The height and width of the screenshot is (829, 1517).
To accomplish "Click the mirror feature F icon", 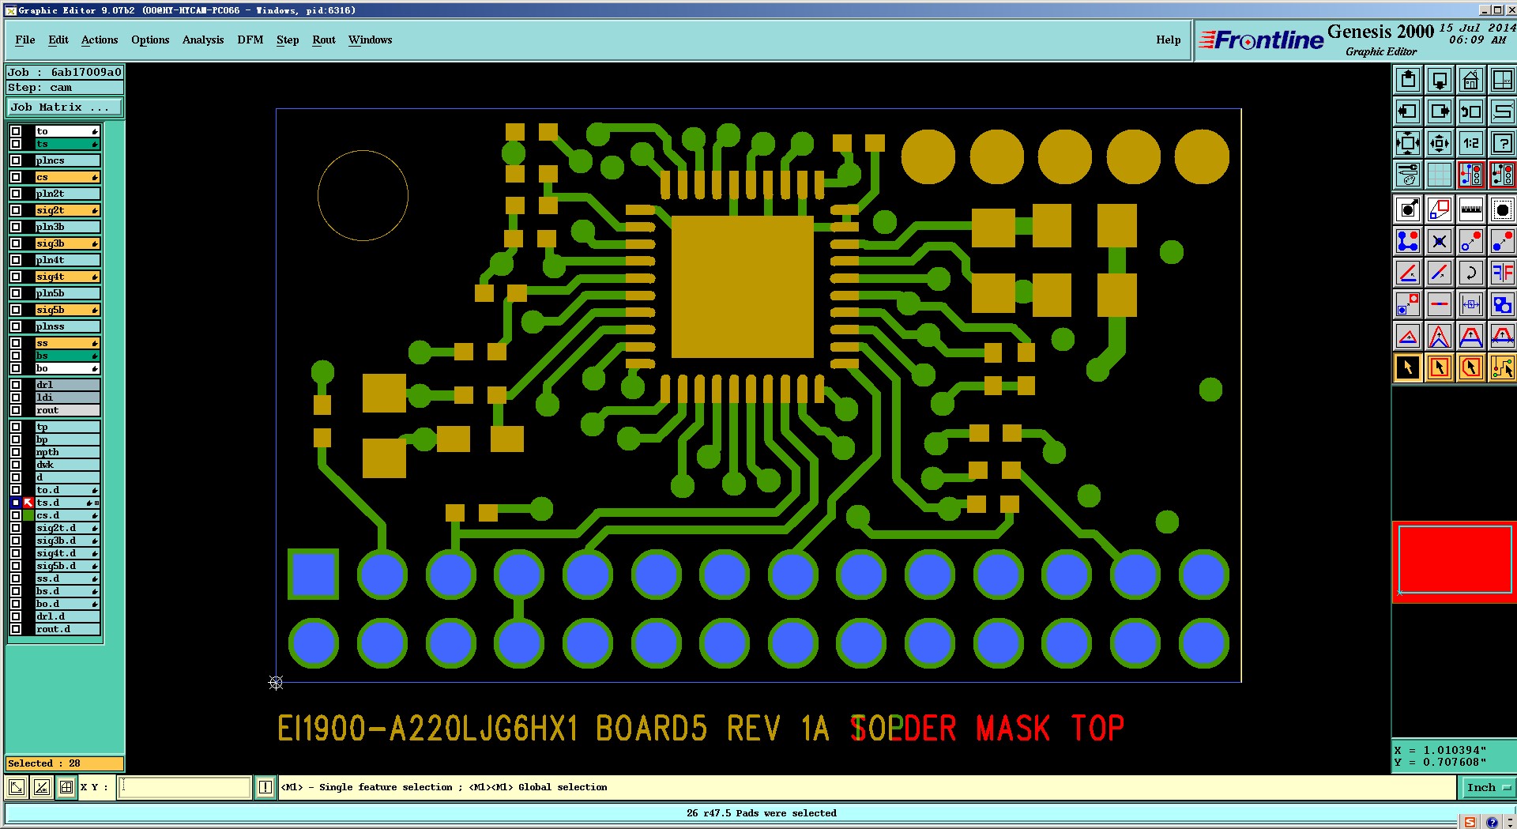I will [1502, 273].
